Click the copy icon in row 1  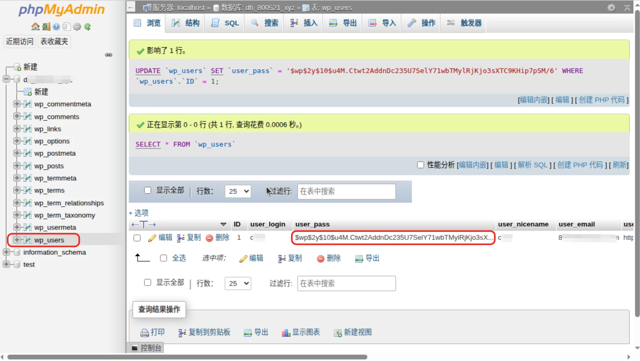(x=181, y=238)
